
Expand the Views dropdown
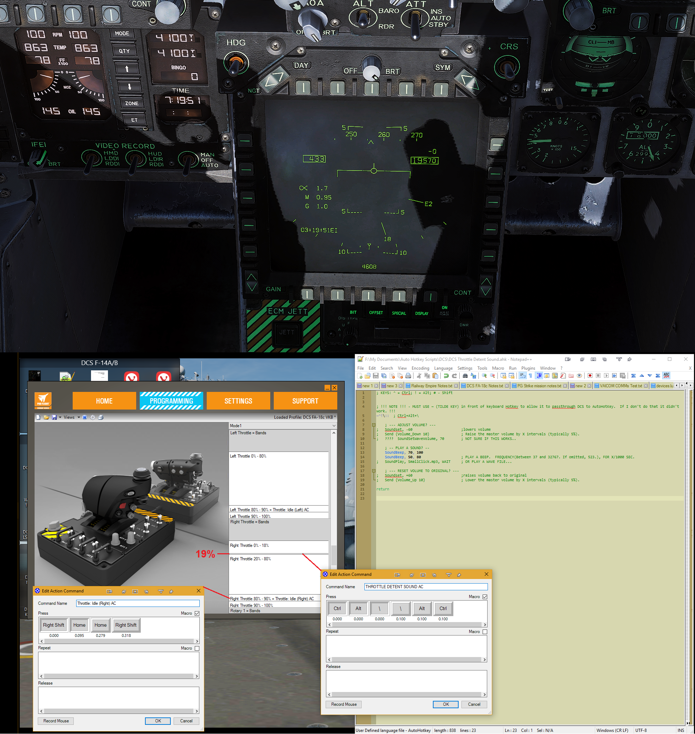tap(79, 417)
